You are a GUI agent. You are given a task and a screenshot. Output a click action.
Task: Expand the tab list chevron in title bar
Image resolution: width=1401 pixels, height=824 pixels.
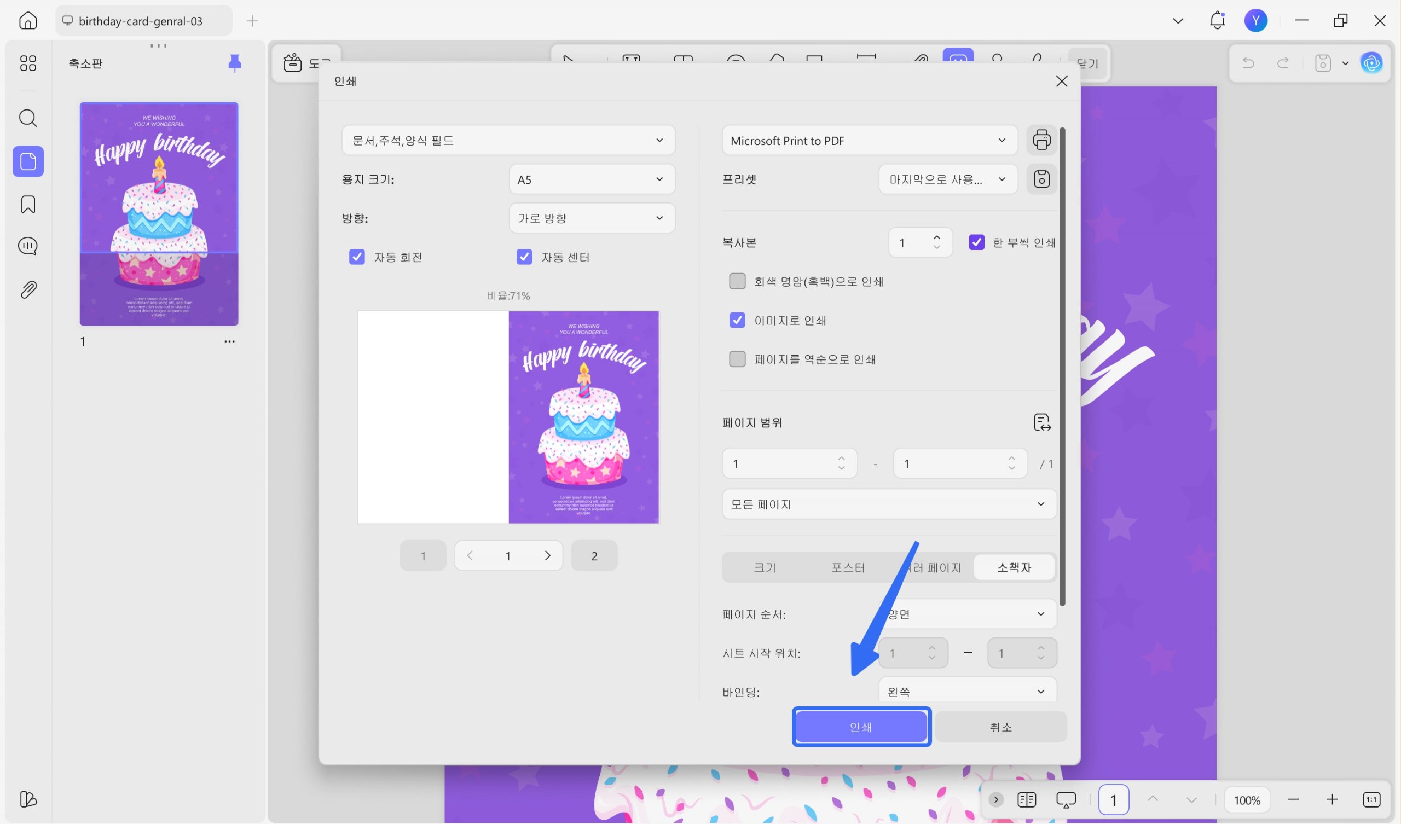[1178, 21]
